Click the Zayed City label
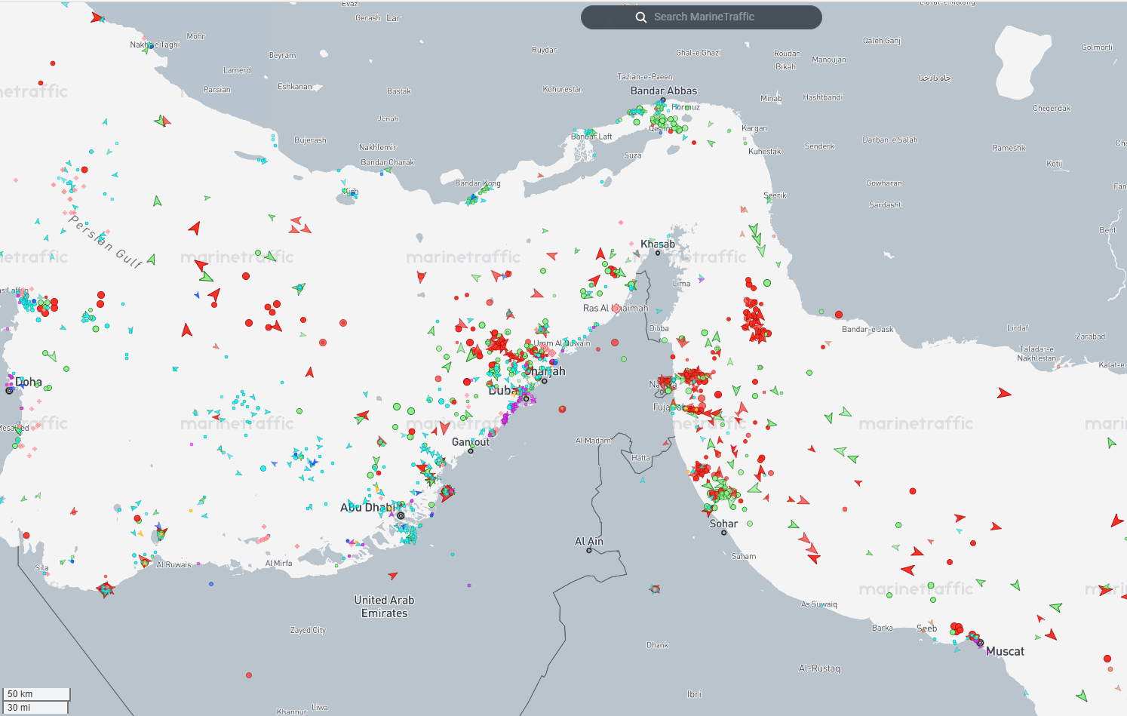The image size is (1127, 716). point(309,630)
